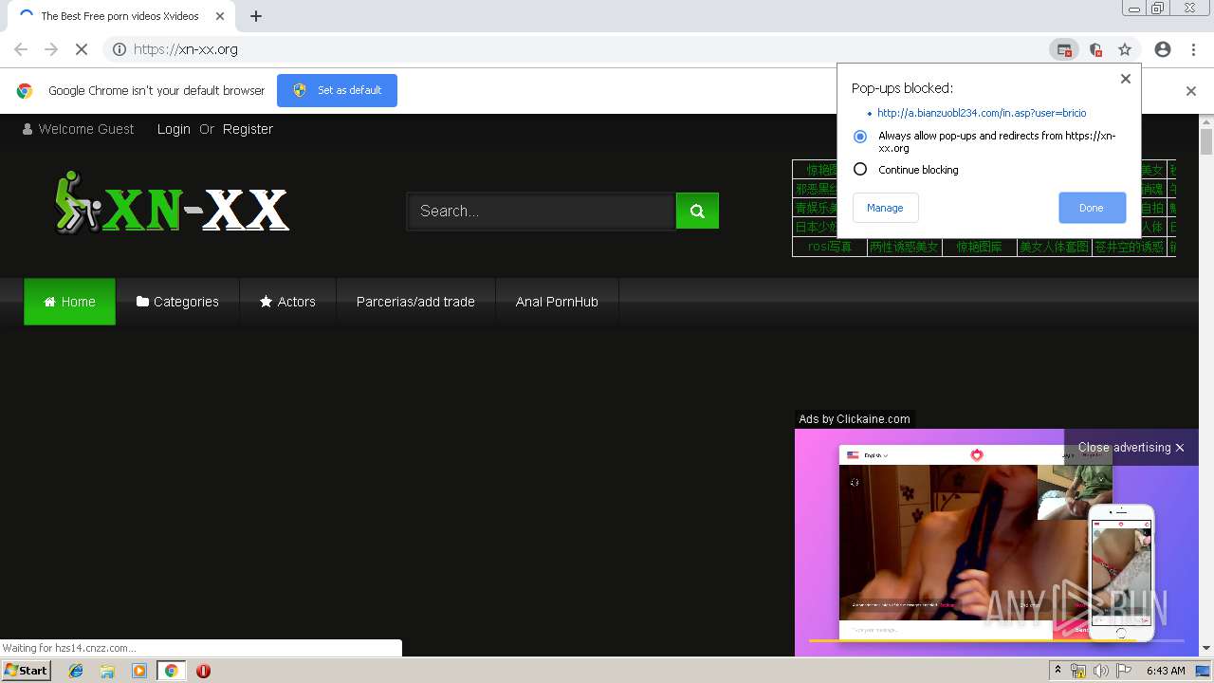Screen dimensions: 1214x683
Task: Click the browser forward arrow
Action: (x=51, y=49)
